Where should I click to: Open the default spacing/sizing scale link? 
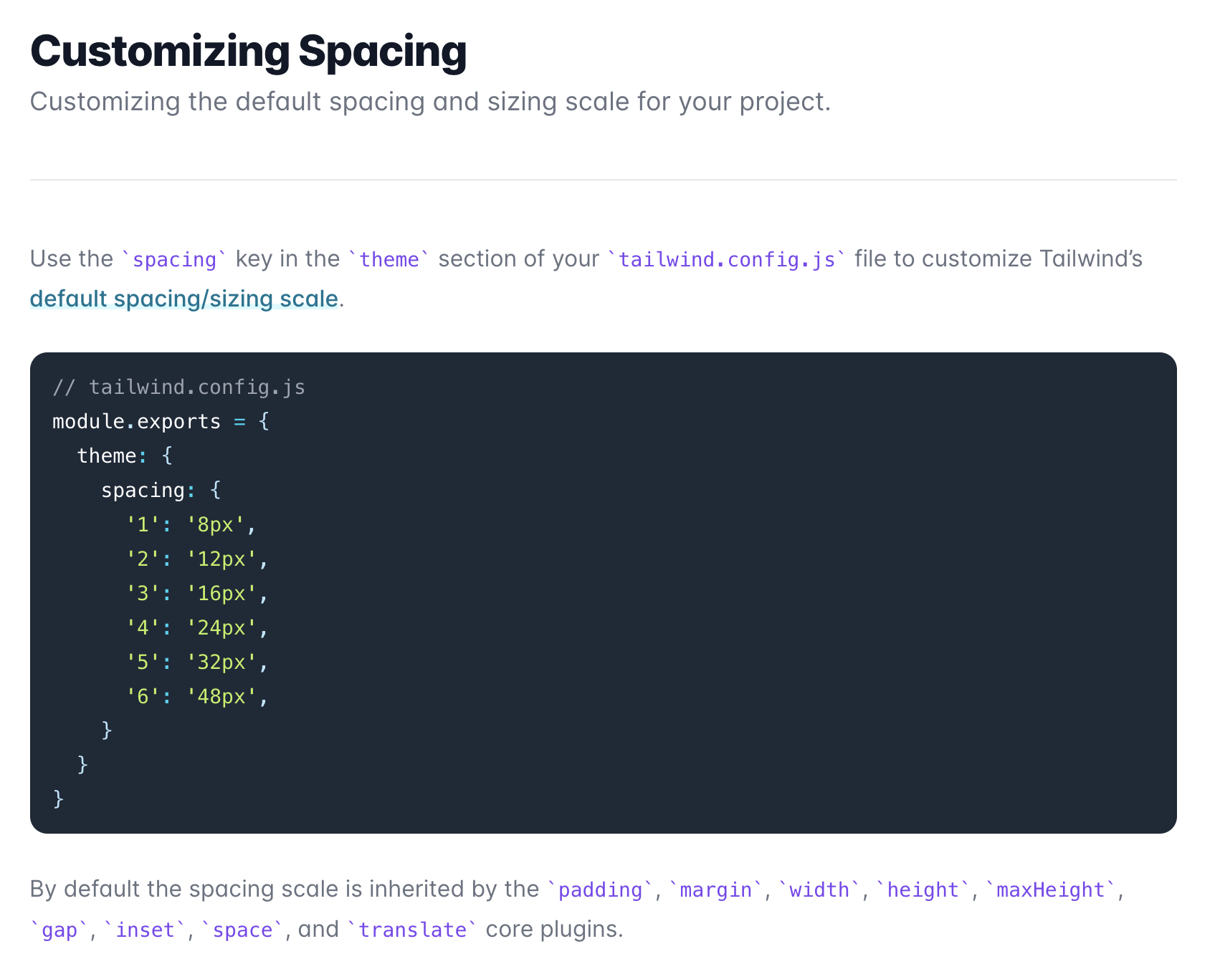(x=184, y=299)
